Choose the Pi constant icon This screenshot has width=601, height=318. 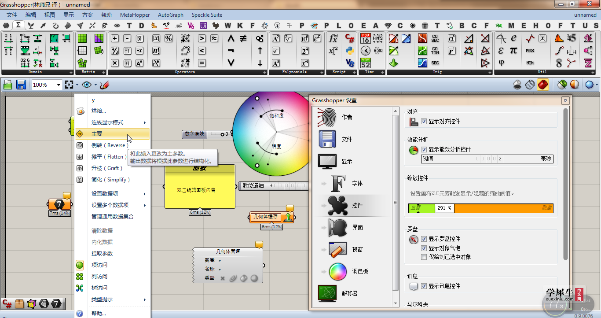[x=513, y=51]
